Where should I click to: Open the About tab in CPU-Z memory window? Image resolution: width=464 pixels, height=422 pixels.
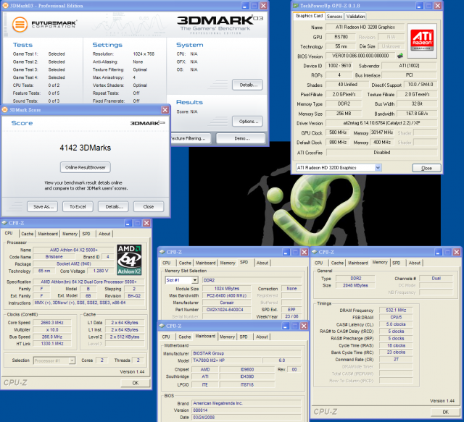pos(415,263)
